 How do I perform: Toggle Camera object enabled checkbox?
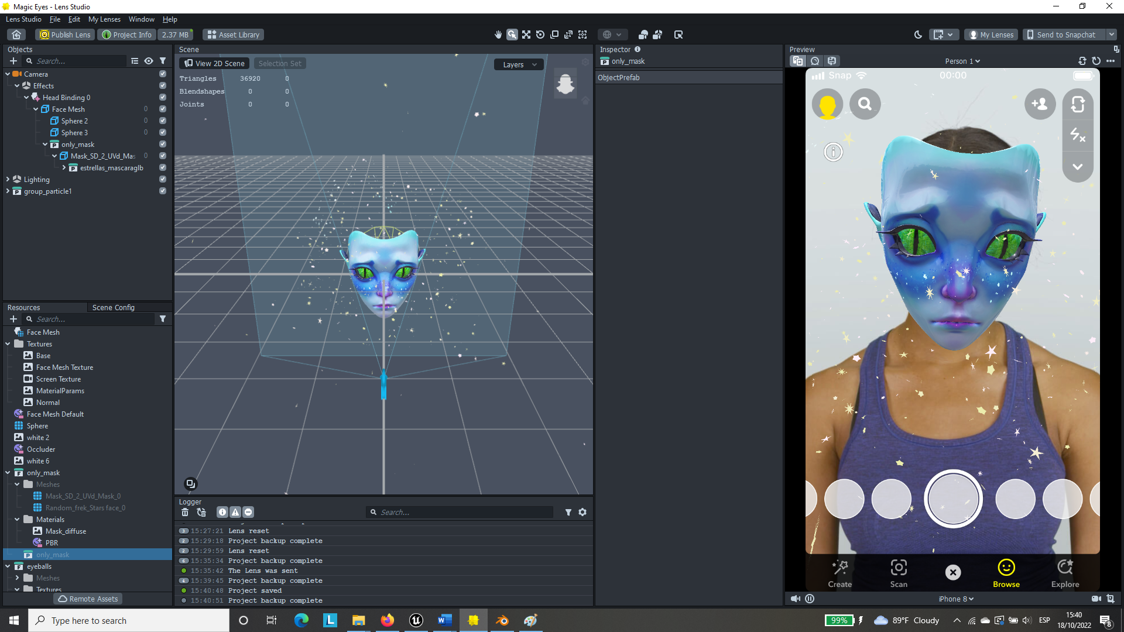click(163, 74)
